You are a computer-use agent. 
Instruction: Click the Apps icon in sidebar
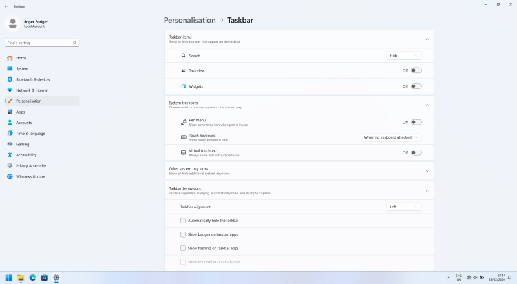10,112
